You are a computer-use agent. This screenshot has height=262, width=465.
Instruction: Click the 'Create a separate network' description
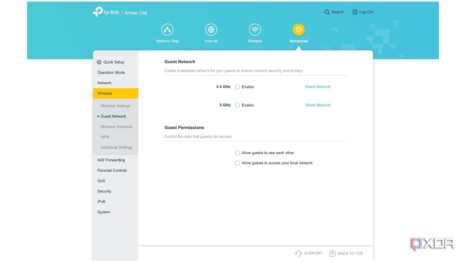(234, 71)
